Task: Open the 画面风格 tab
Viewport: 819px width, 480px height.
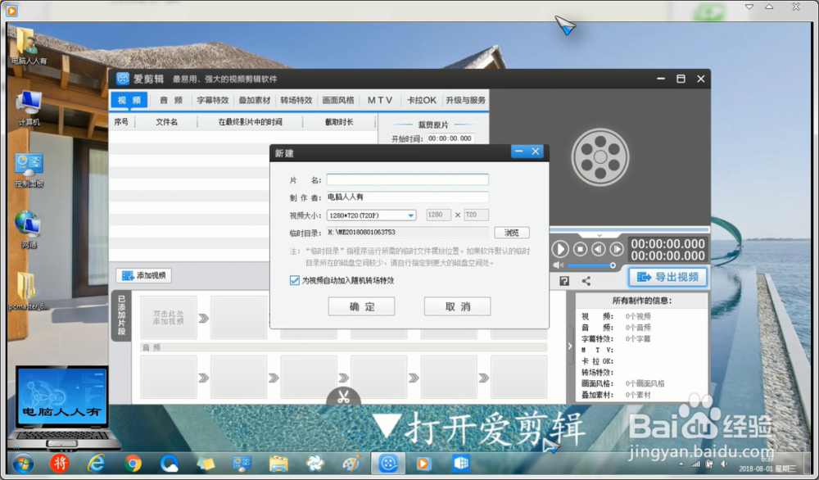Action: 338,100
